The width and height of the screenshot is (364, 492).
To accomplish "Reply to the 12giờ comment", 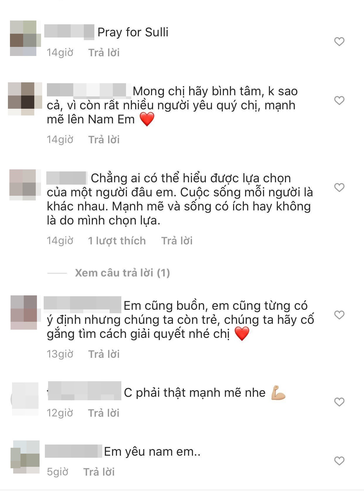I will click(104, 413).
